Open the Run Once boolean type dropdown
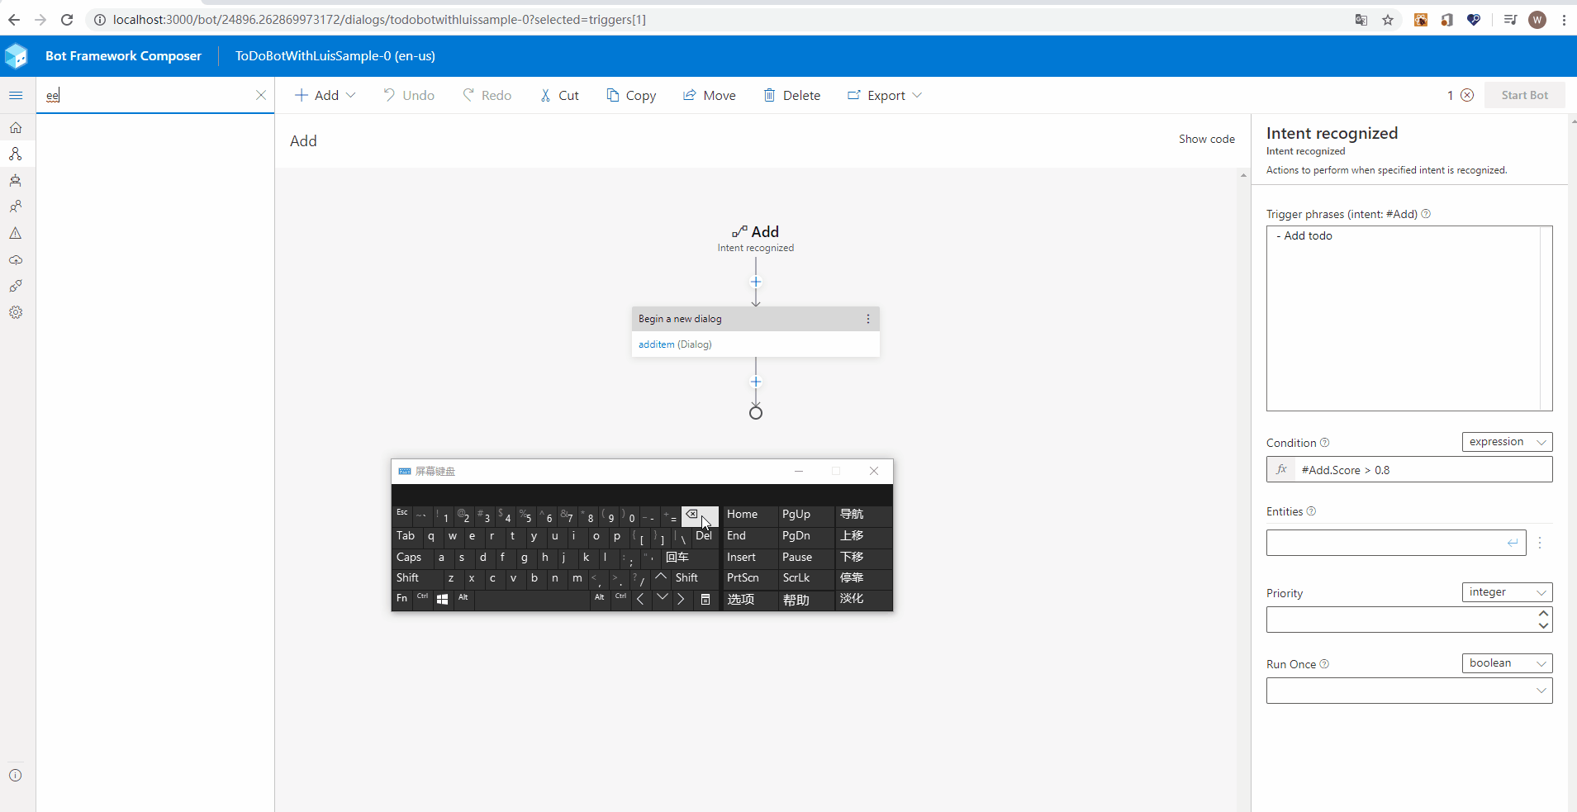Viewport: 1577px width, 812px height. (1507, 663)
